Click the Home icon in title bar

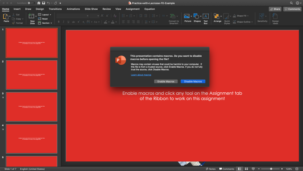tap(38, 3)
